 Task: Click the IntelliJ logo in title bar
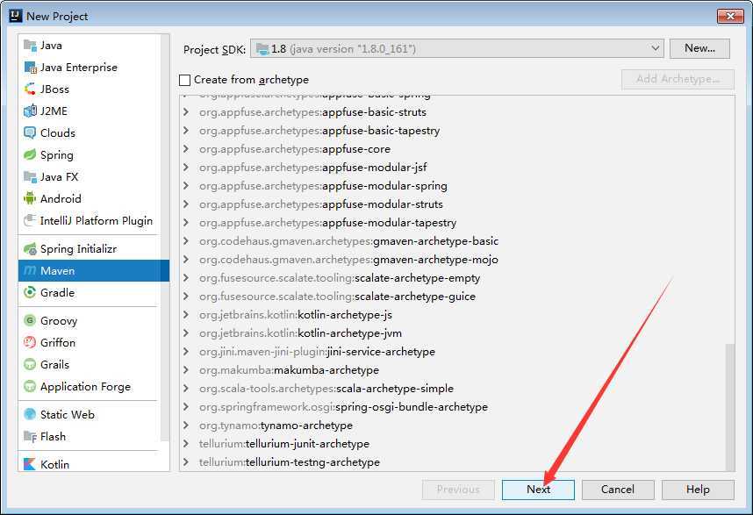coord(16,16)
